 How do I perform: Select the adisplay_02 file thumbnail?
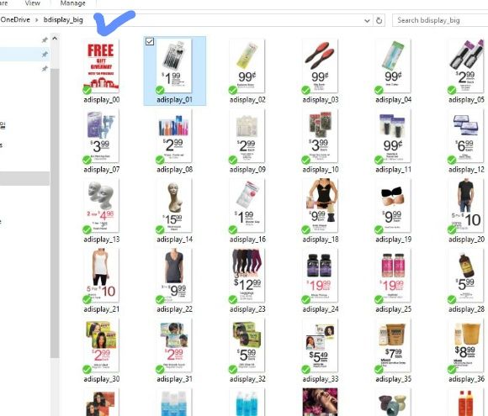pyautogui.click(x=247, y=66)
